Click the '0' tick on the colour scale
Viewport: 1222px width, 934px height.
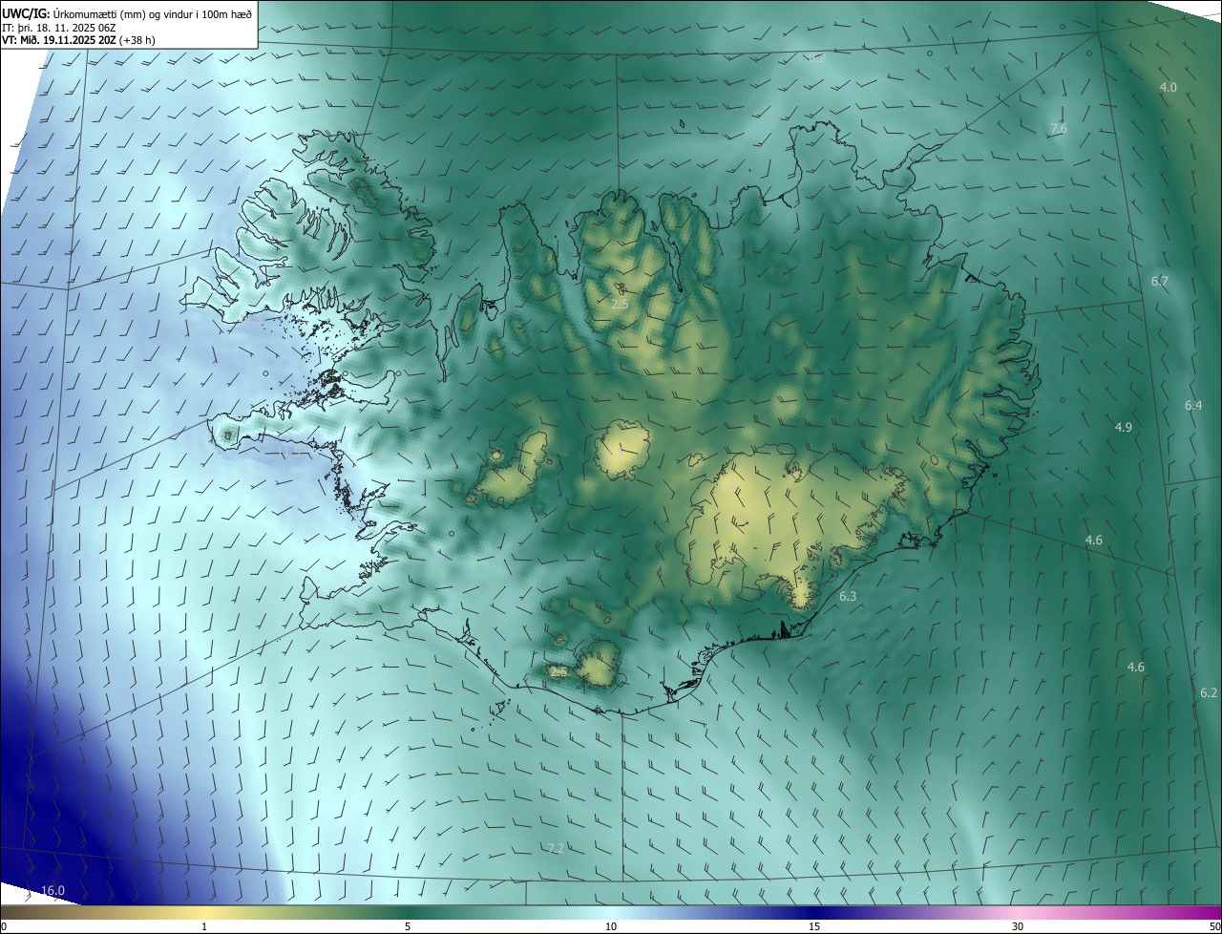(x=3, y=926)
